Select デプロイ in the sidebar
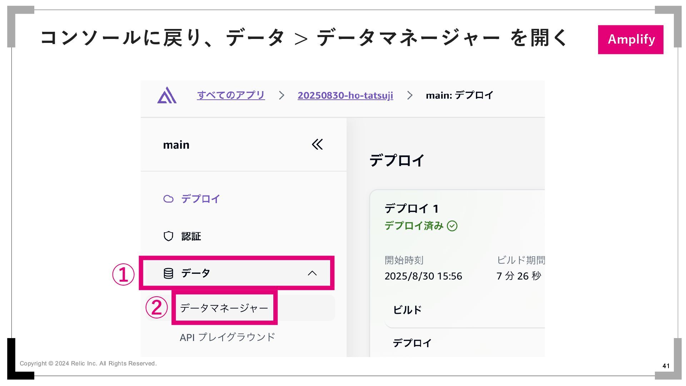 coord(200,199)
